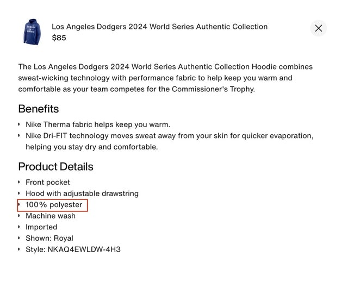
Task: Click the Benefits section heading
Action: (x=39, y=109)
